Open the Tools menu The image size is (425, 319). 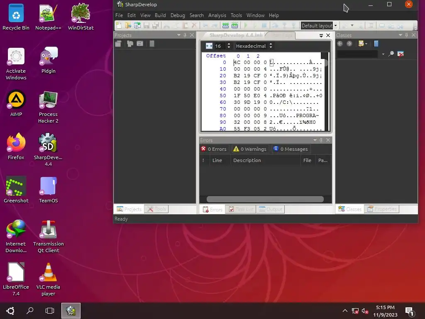coord(236,15)
